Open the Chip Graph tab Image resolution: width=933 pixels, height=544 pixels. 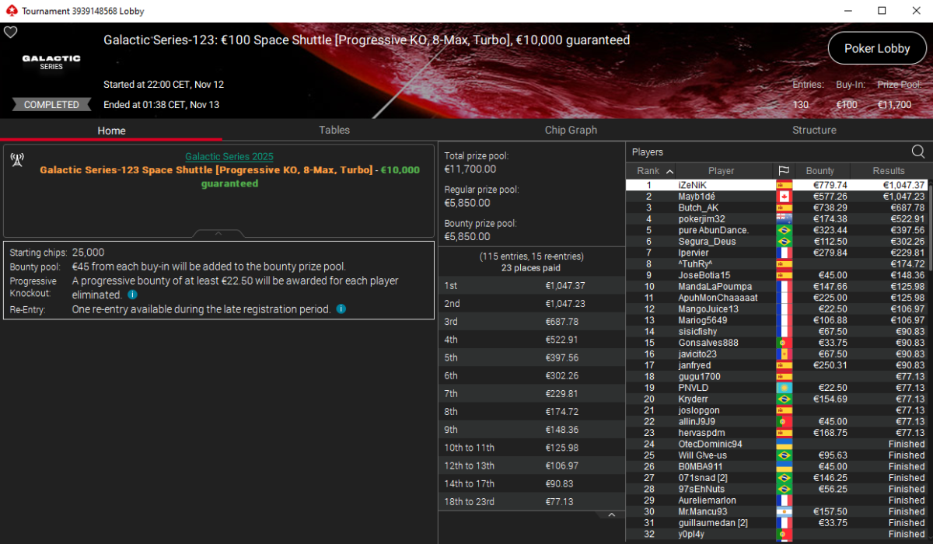(571, 130)
